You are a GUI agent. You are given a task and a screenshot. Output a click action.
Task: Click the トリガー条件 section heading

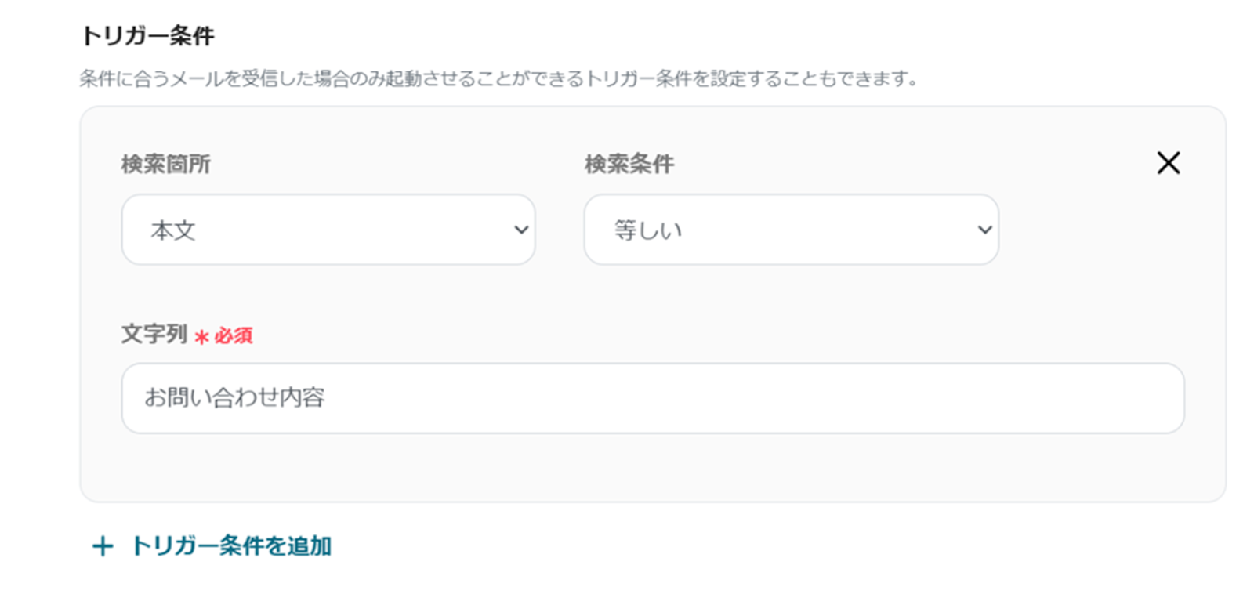147,35
